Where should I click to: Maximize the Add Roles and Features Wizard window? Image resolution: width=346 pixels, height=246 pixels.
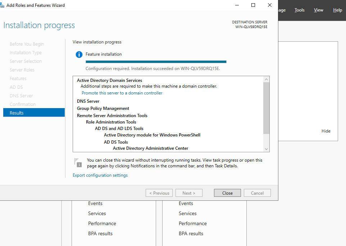pos(253,5)
